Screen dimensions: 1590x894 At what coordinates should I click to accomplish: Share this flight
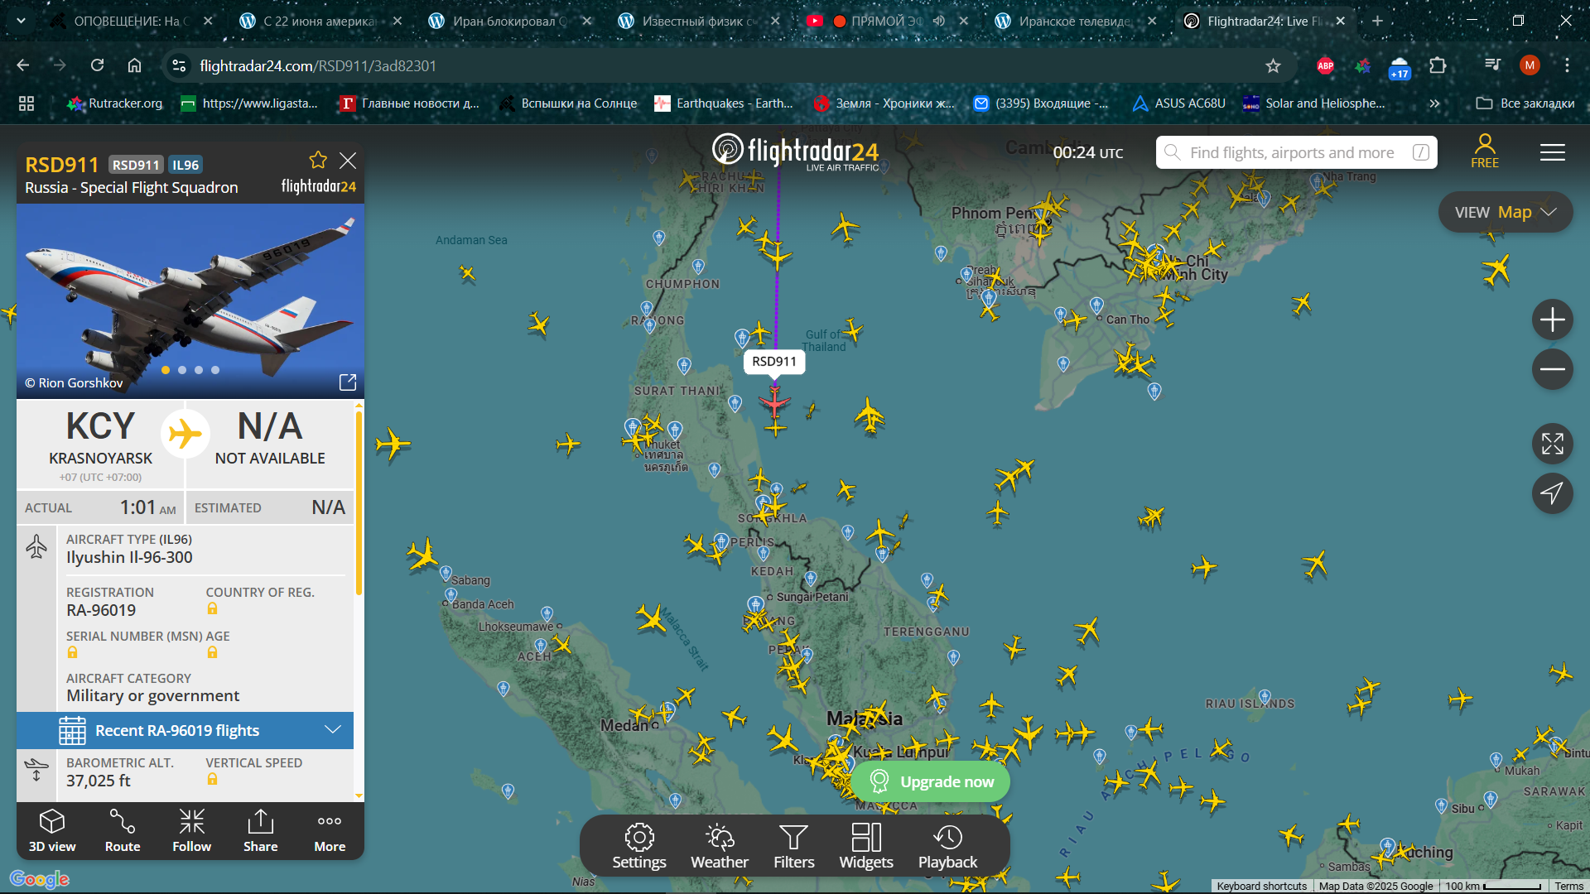coord(260,830)
